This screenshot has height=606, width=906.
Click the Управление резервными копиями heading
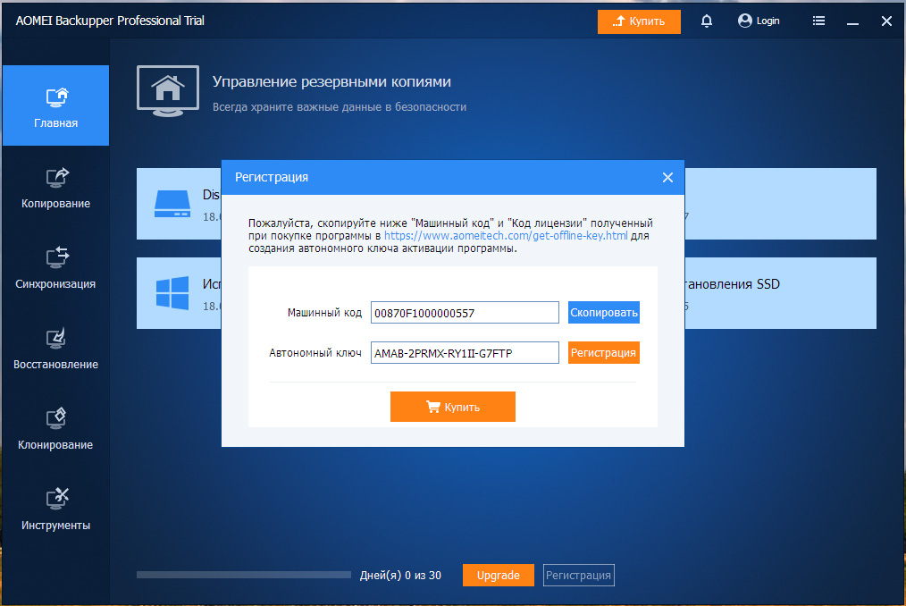pyautogui.click(x=331, y=81)
